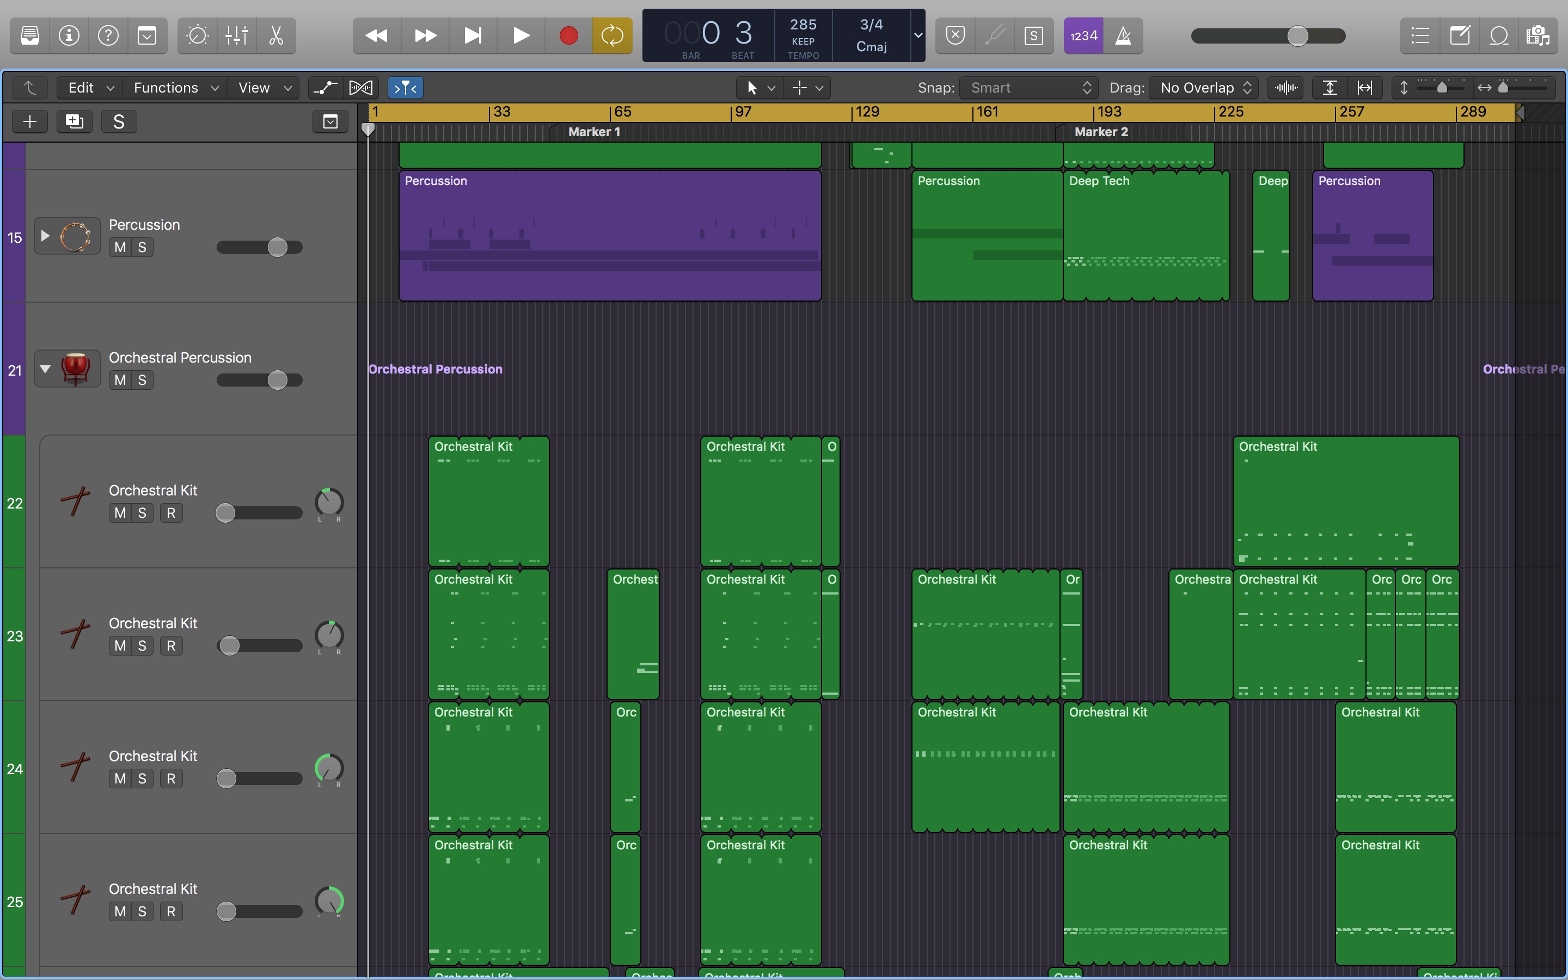Open the Editors with the scissors icon
The height and width of the screenshot is (980, 1568).
pyautogui.click(x=275, y=35)
